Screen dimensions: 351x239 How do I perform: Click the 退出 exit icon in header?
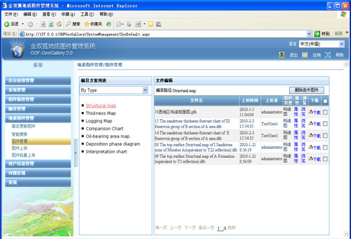click(282, 55)
